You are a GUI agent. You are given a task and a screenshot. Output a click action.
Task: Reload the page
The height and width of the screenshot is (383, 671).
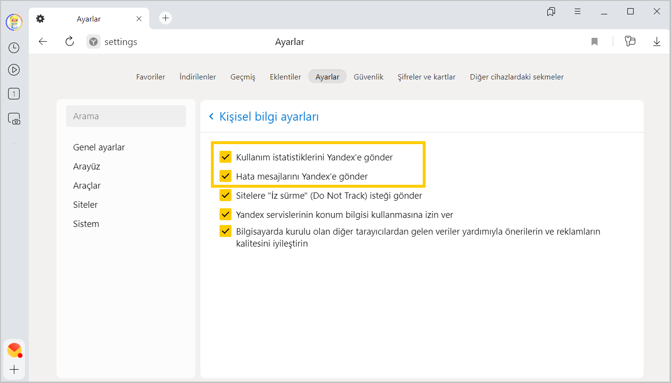[69, 42]
